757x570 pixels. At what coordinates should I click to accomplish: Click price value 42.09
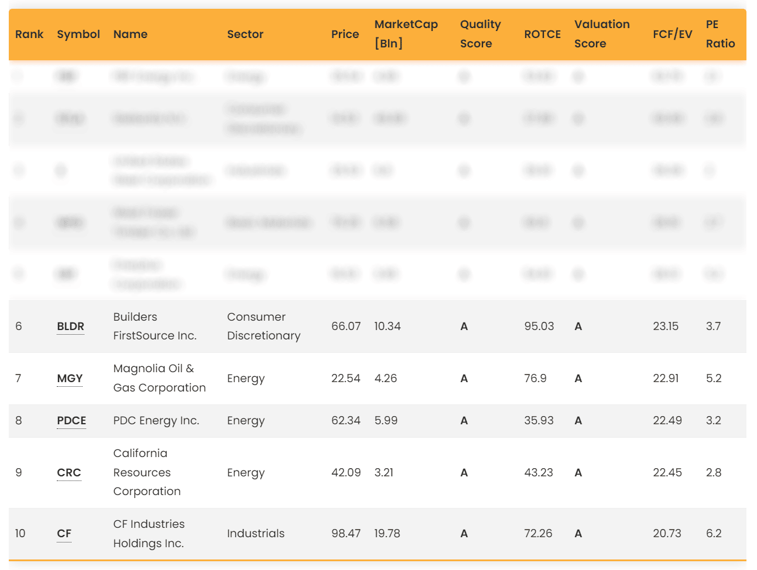click(x=346, y=473)
